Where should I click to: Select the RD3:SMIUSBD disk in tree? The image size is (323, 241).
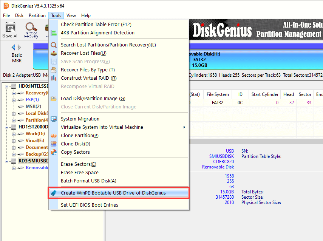pyautogui.click(x=33, y=161)
